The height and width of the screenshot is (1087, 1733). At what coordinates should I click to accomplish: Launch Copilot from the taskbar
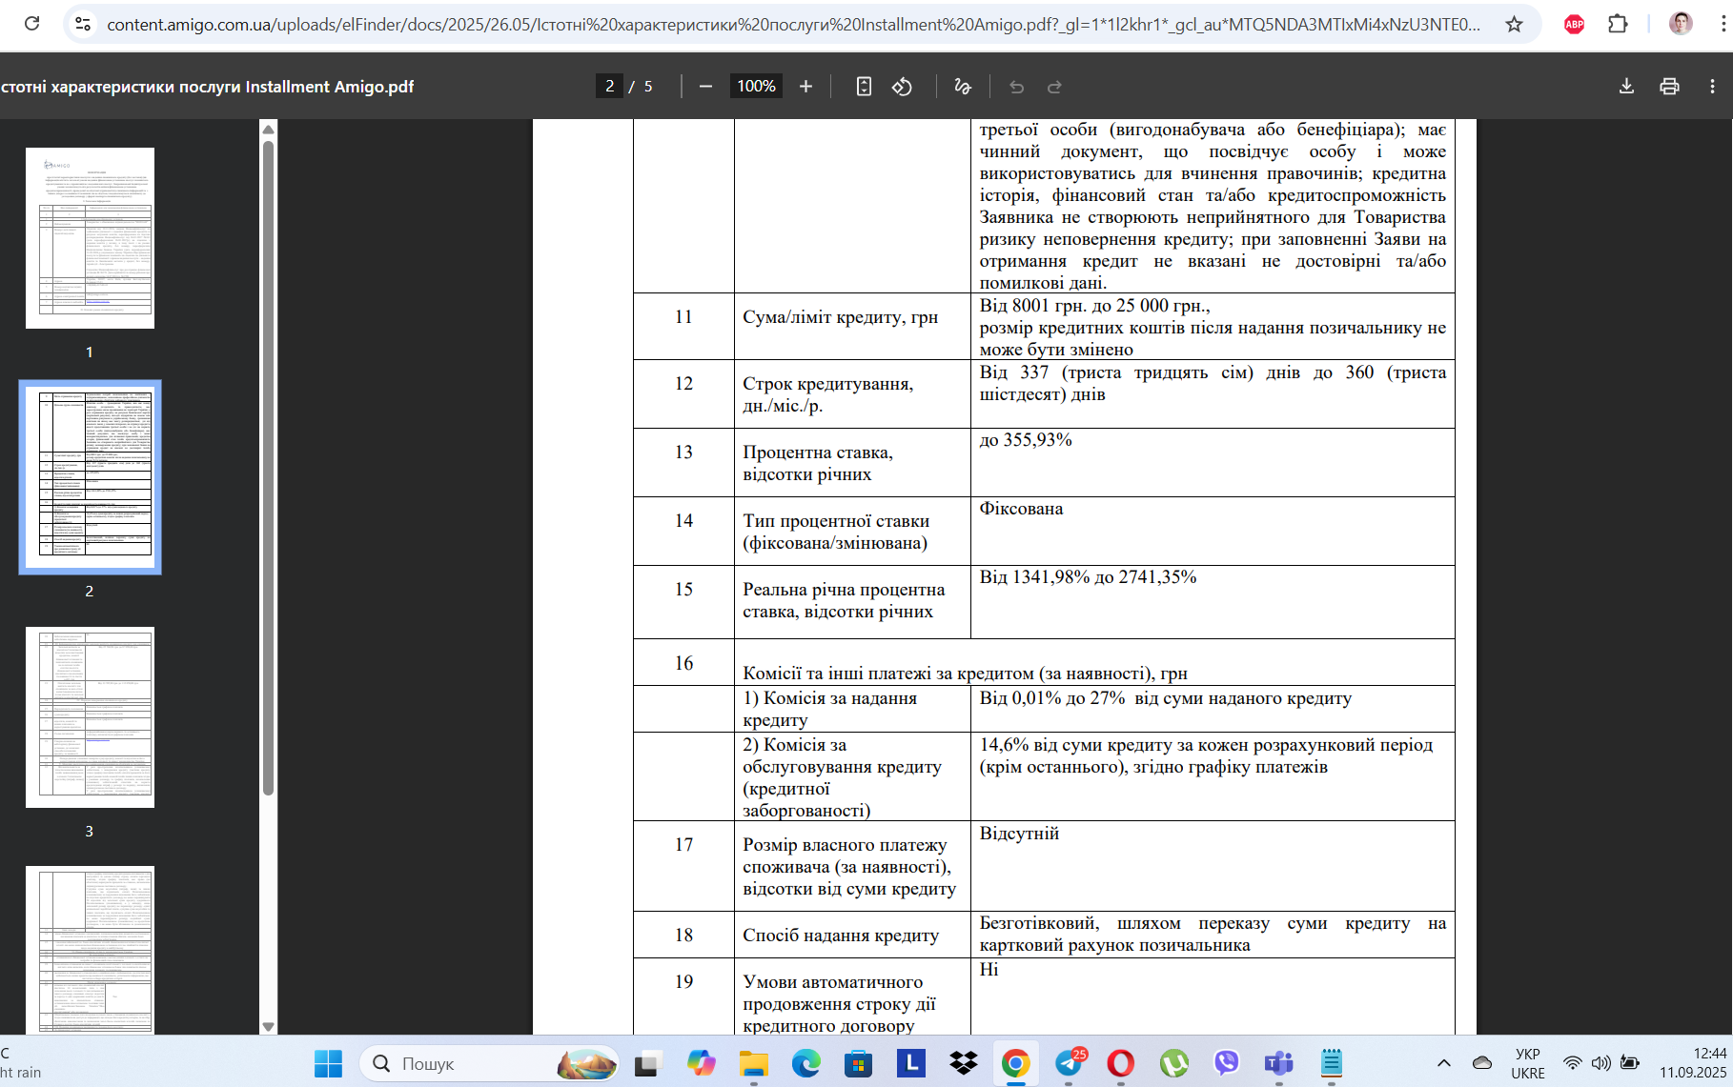click(701, 1063)
